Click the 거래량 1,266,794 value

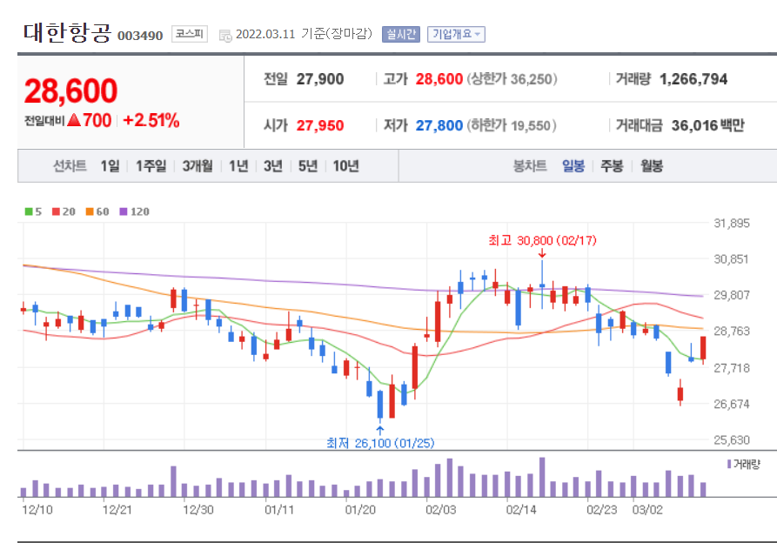click(x=693, y=79)
